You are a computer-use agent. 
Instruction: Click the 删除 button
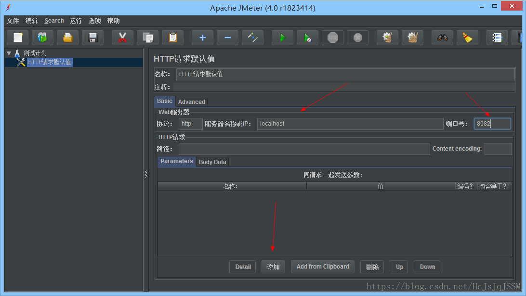click(372, 267)
